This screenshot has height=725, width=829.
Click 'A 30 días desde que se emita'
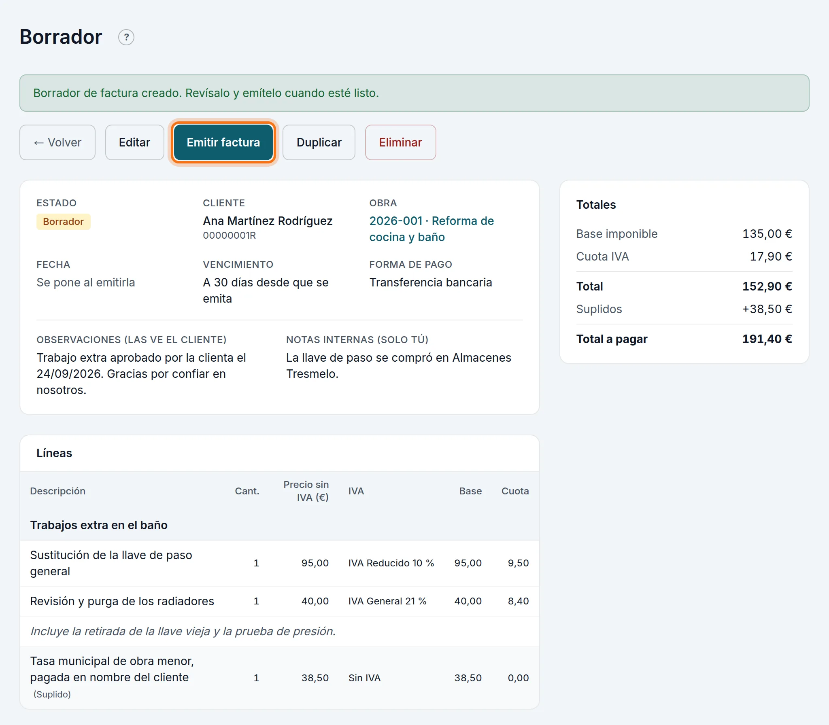[266, 290]
